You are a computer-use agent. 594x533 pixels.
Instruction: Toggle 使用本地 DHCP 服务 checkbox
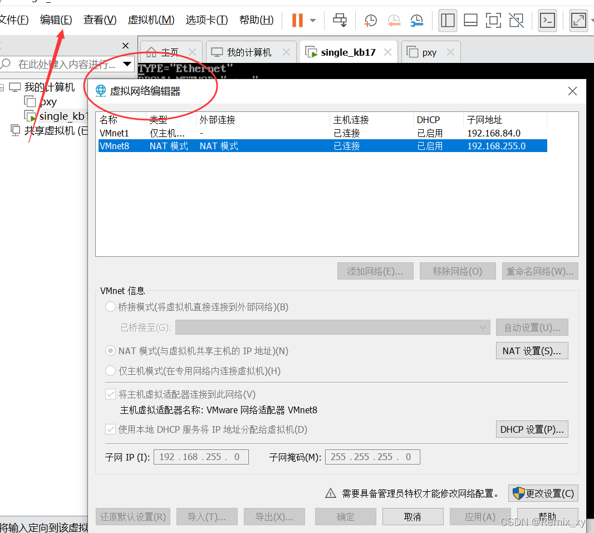[110, 429]
